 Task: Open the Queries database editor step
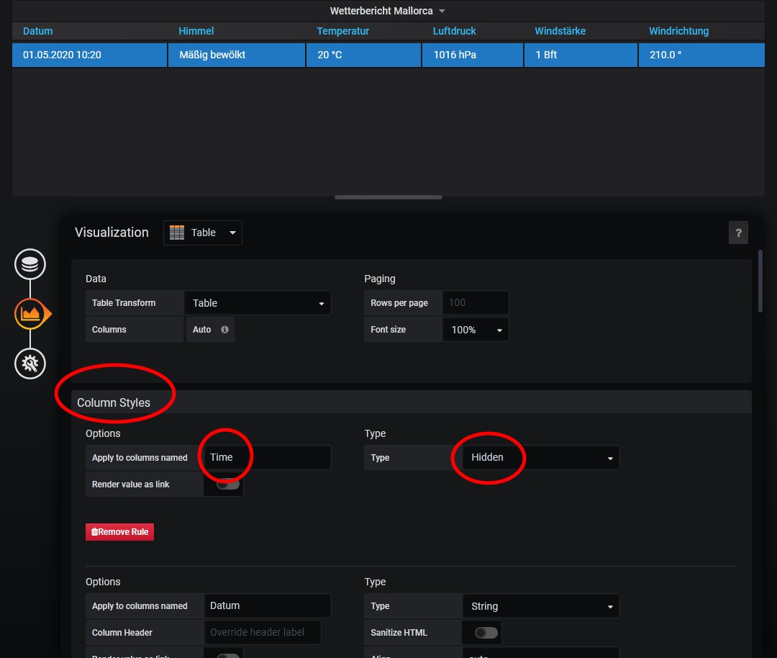[30, 264]
